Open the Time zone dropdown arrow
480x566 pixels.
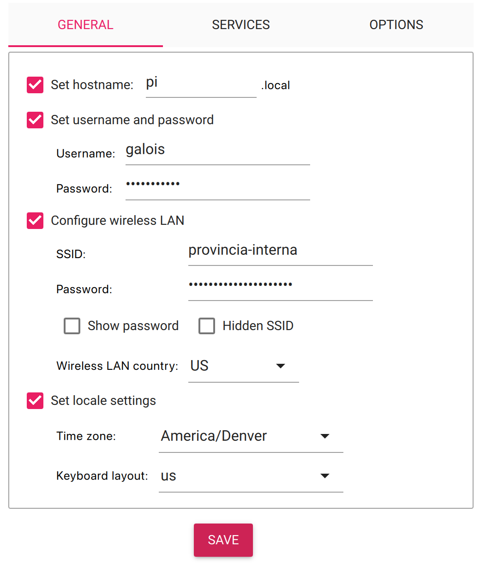pos(325,436)
